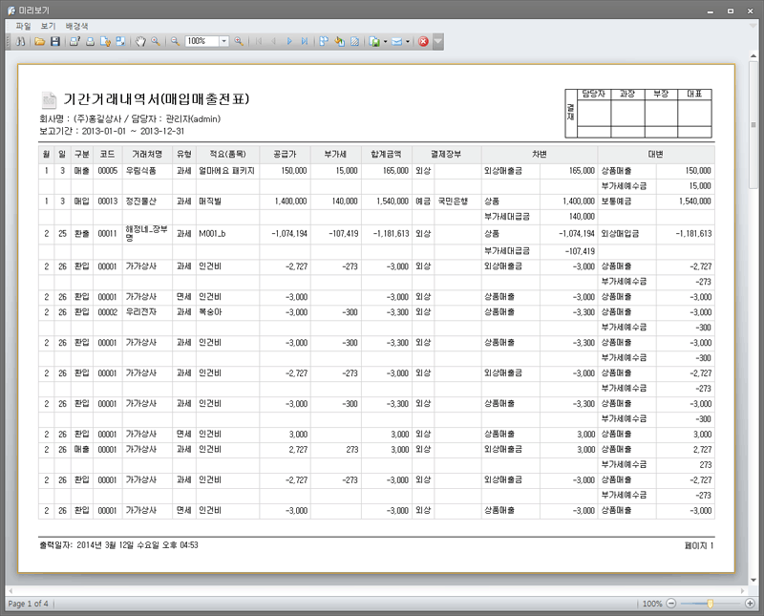
Task: Click the plus button in the status bar
Action: point(750,604)
